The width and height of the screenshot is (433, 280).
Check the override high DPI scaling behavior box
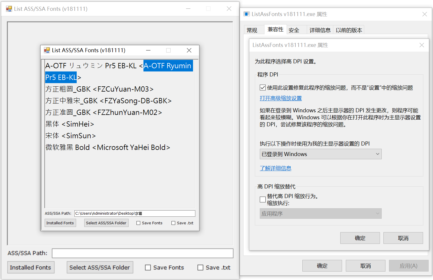(263, 199)
